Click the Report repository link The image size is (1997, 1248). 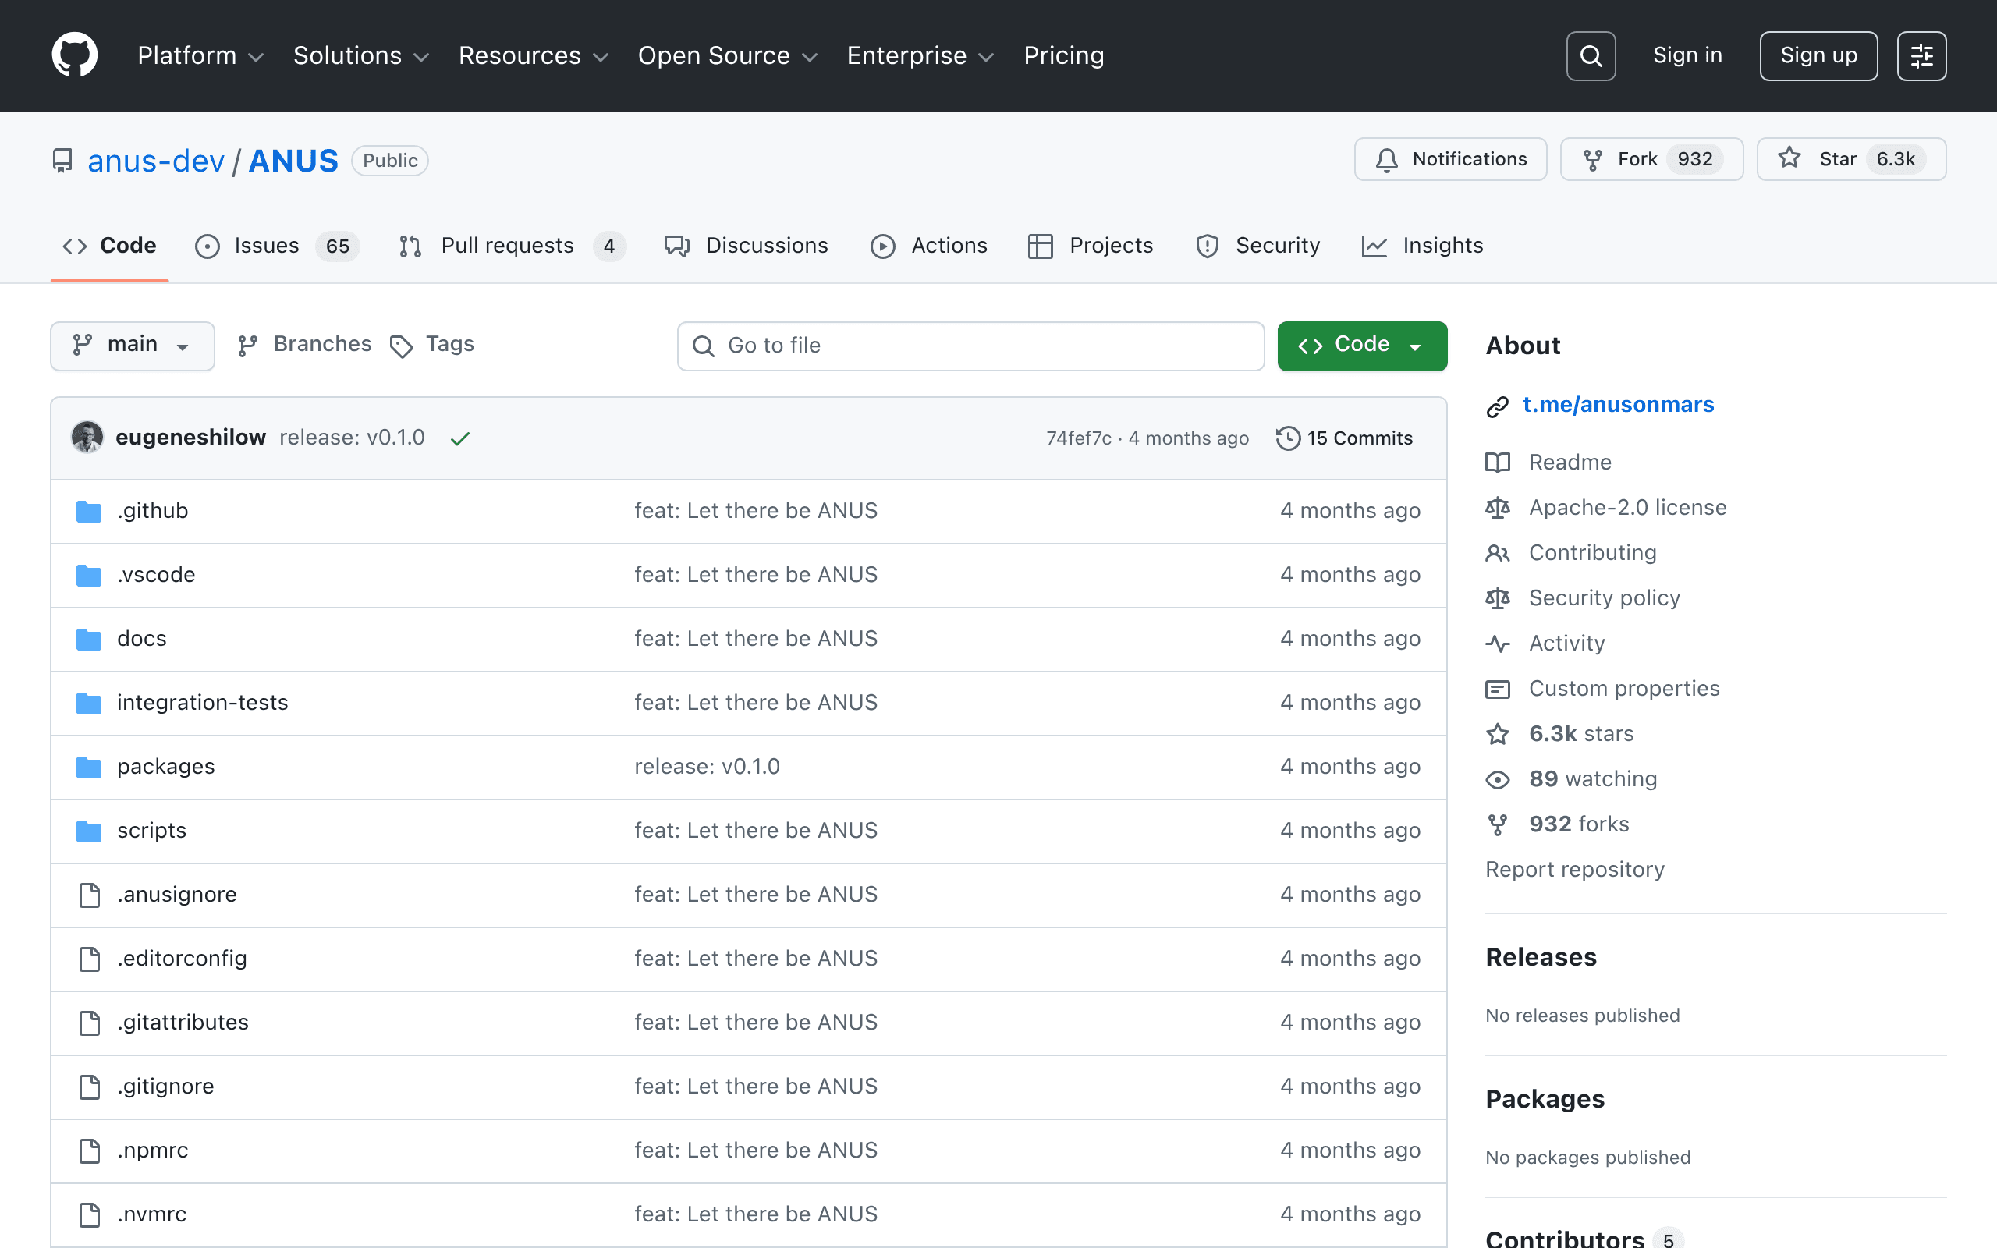coord(1574,869)
